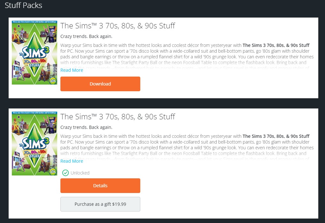Click the description paragraph in the Download card
Image resolution: width=325 pixels, height=223 pixels.
pos(187,51)
